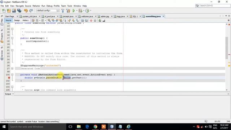Collapse the method fold at line 100
231x130 pixels.
tap(12, 75)
